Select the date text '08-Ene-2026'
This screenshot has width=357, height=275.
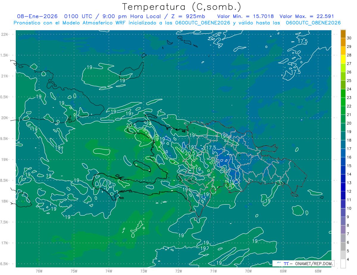click(37, 16)
